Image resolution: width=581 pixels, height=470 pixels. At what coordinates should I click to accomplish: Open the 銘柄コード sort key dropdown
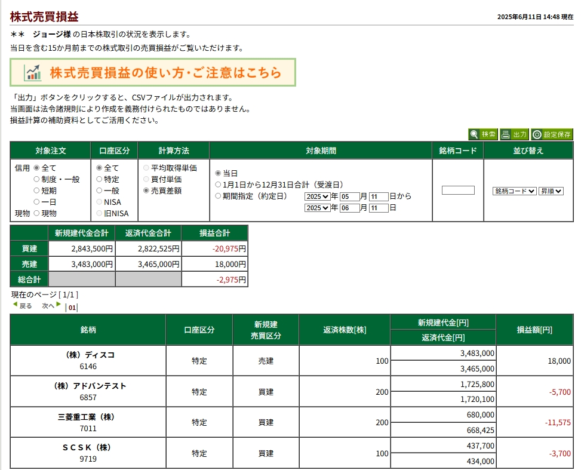[x=514, y=191]
